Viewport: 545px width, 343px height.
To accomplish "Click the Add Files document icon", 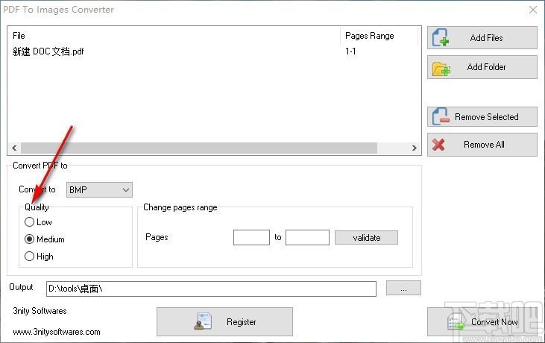I will pyautogui.click(x=440, y=37).
